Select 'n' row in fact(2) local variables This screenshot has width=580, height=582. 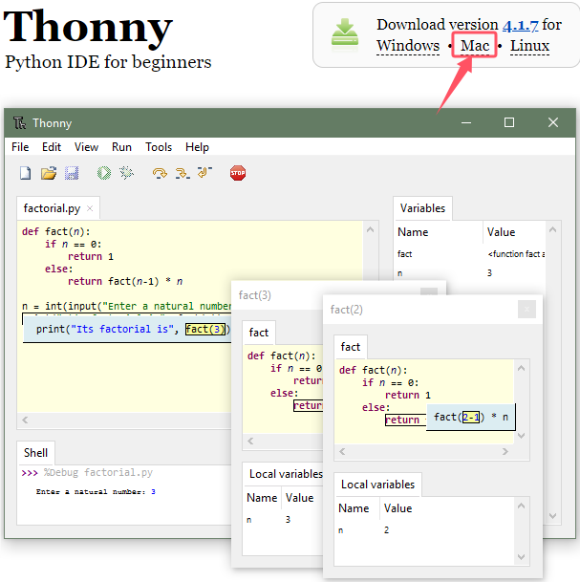point(425,530)
